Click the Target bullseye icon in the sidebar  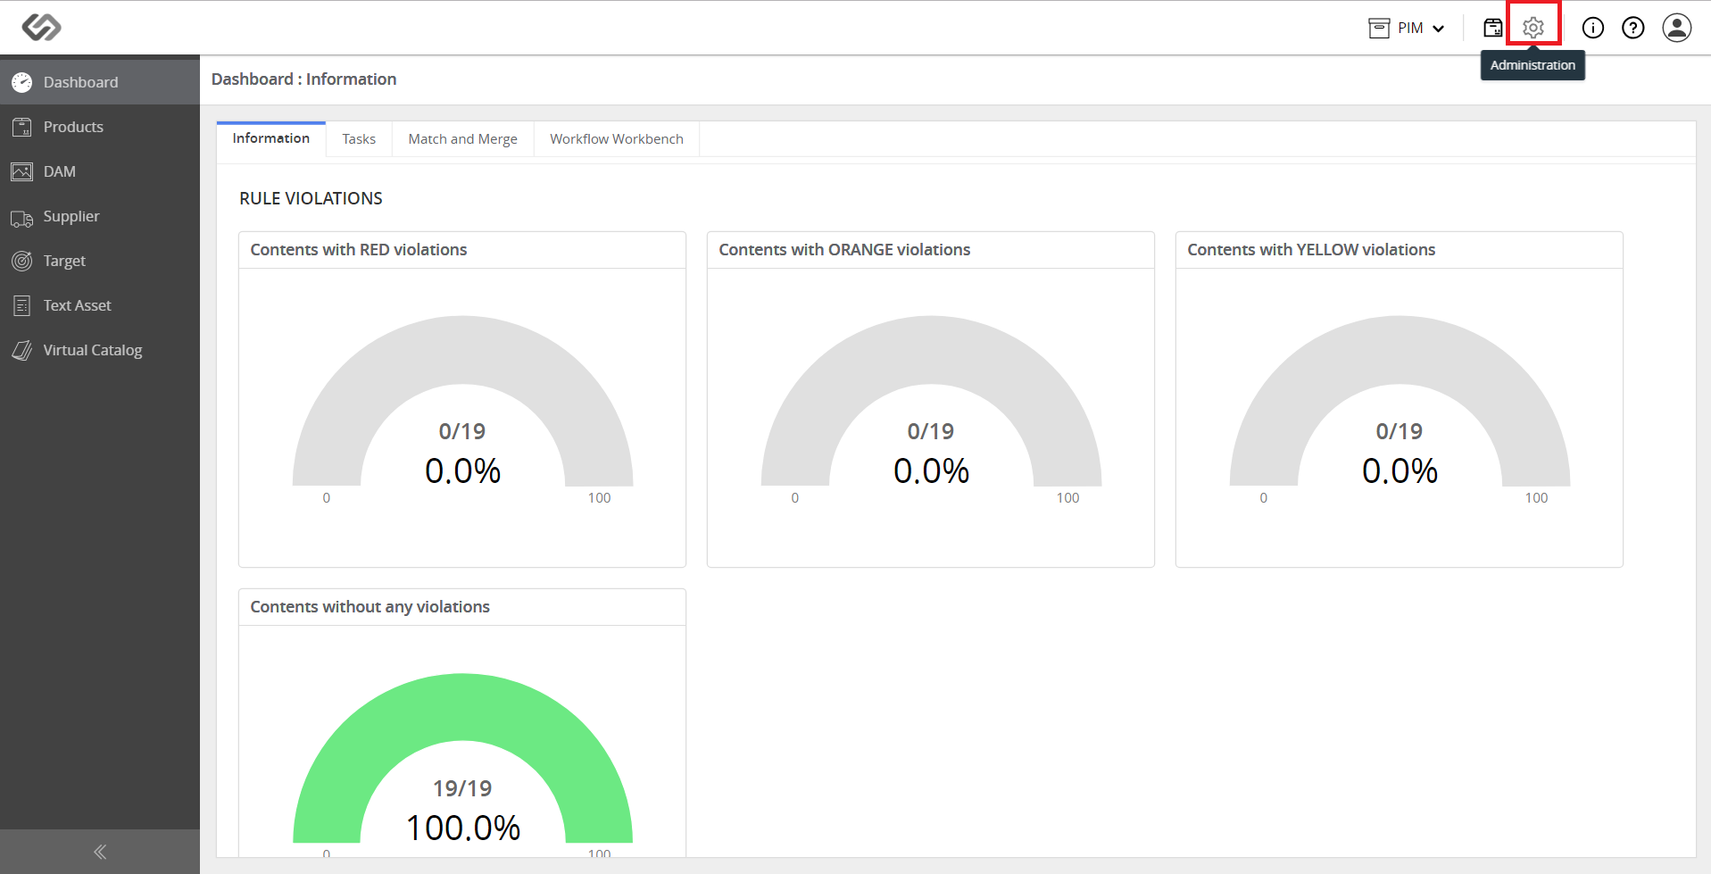pos(22,261)
